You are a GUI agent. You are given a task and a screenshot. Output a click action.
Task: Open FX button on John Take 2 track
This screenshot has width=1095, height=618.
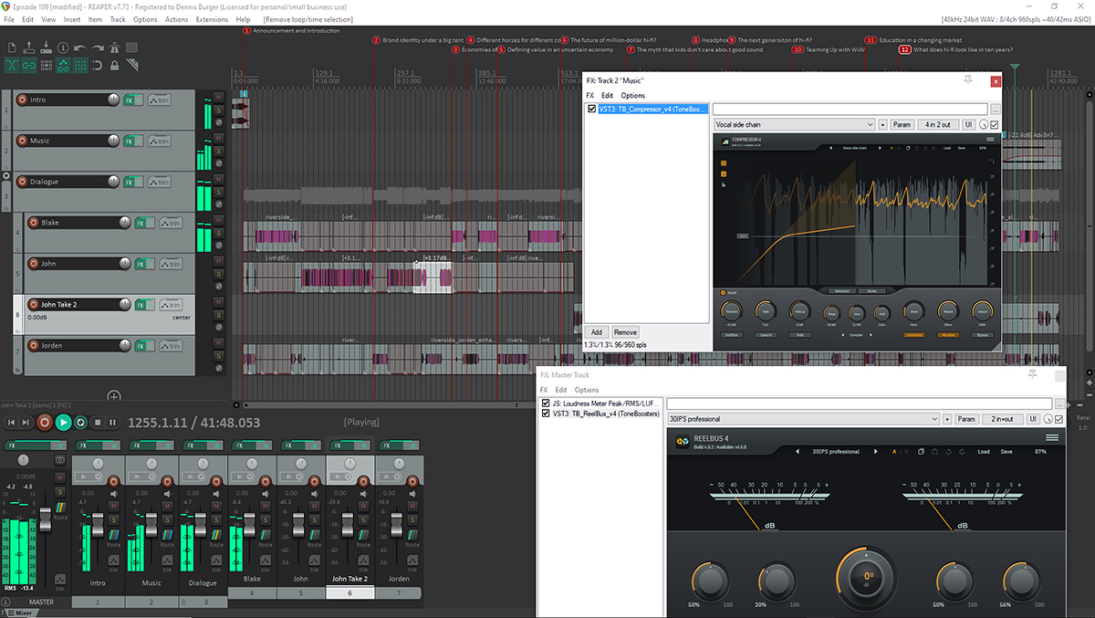coord(141,305)
